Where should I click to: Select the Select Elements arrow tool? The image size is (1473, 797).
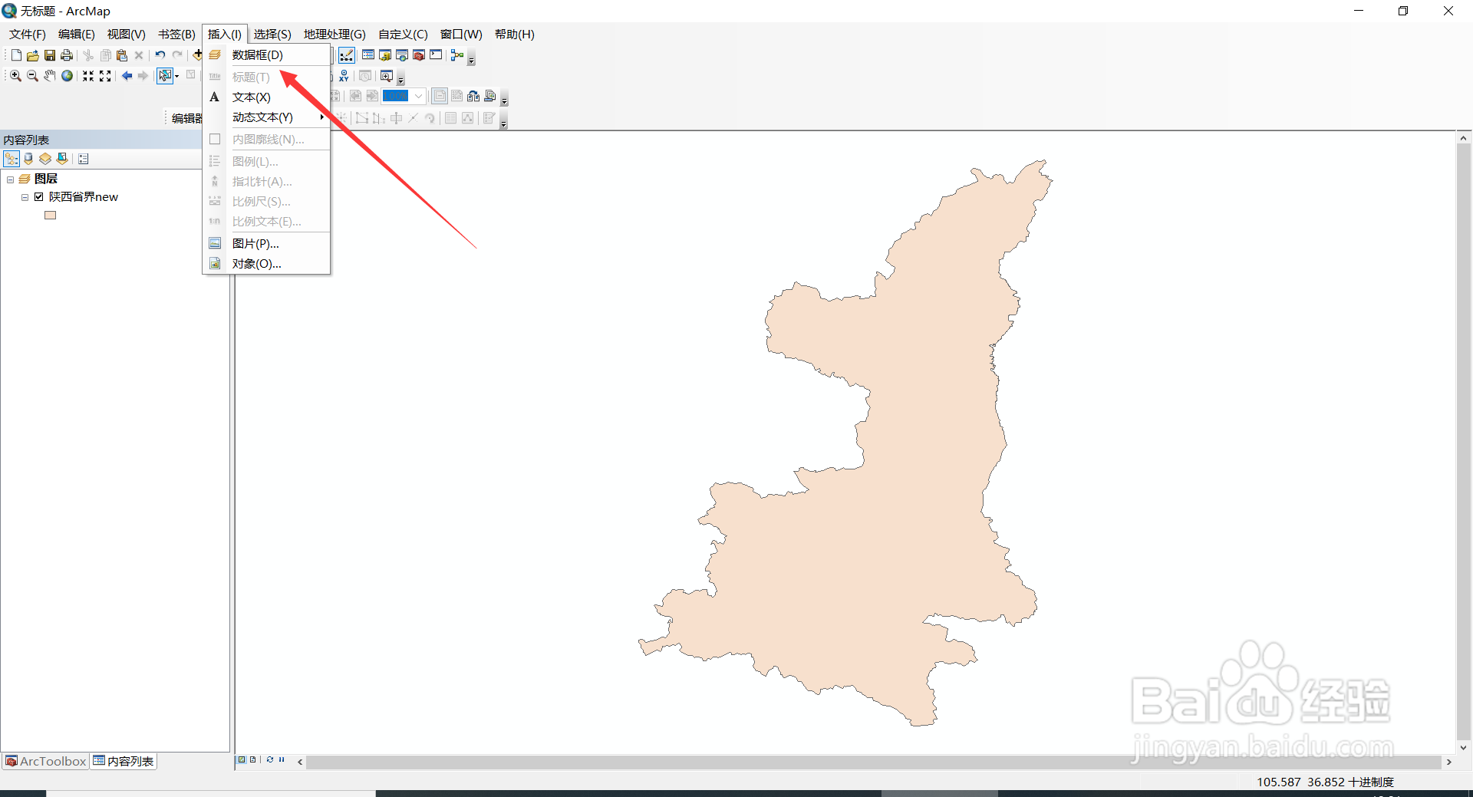tap(165, 76)
